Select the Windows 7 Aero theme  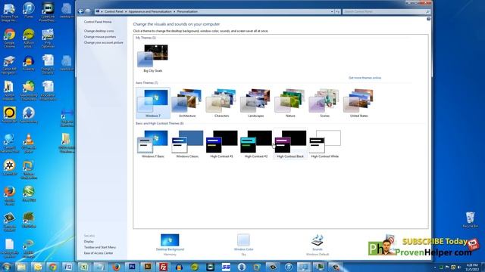[153, 103]
